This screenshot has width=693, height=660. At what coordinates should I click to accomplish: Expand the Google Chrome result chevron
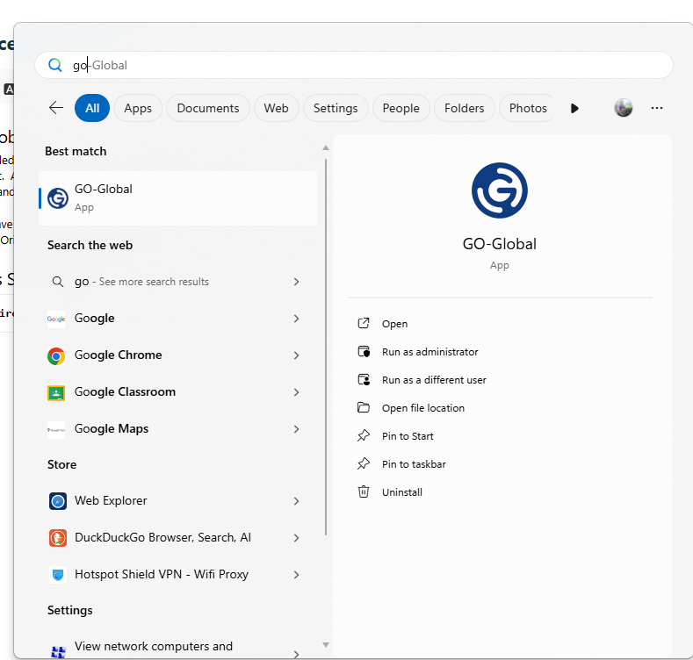point(296,355)
